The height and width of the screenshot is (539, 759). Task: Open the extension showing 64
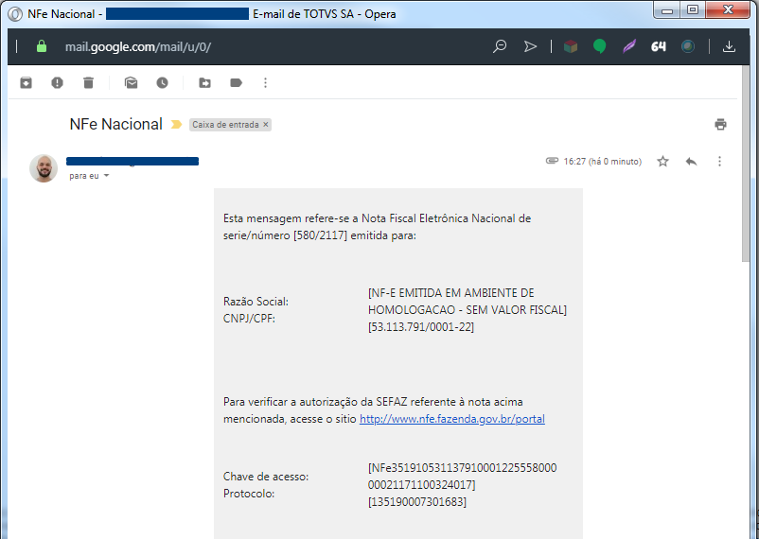click(x=659, y=46)
